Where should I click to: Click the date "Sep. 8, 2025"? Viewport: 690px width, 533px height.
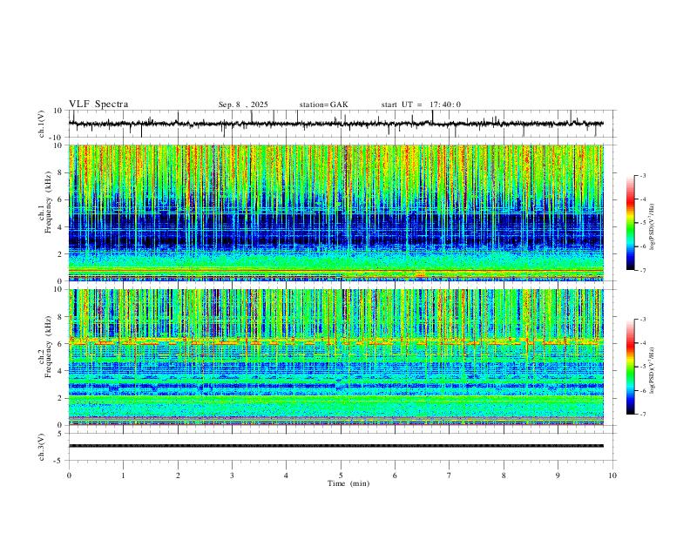(243, 105)
